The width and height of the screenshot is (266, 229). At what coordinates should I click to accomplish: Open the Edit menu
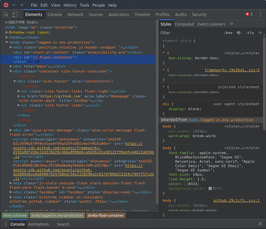click(44, 5)
